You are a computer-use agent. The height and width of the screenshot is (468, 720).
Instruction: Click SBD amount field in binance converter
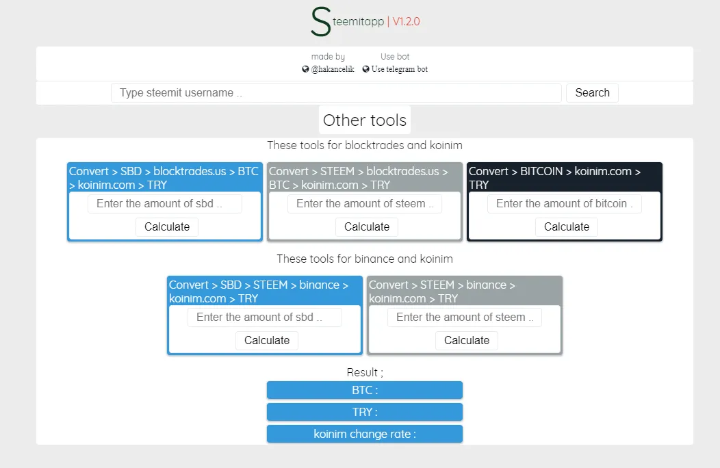[265, 317]
